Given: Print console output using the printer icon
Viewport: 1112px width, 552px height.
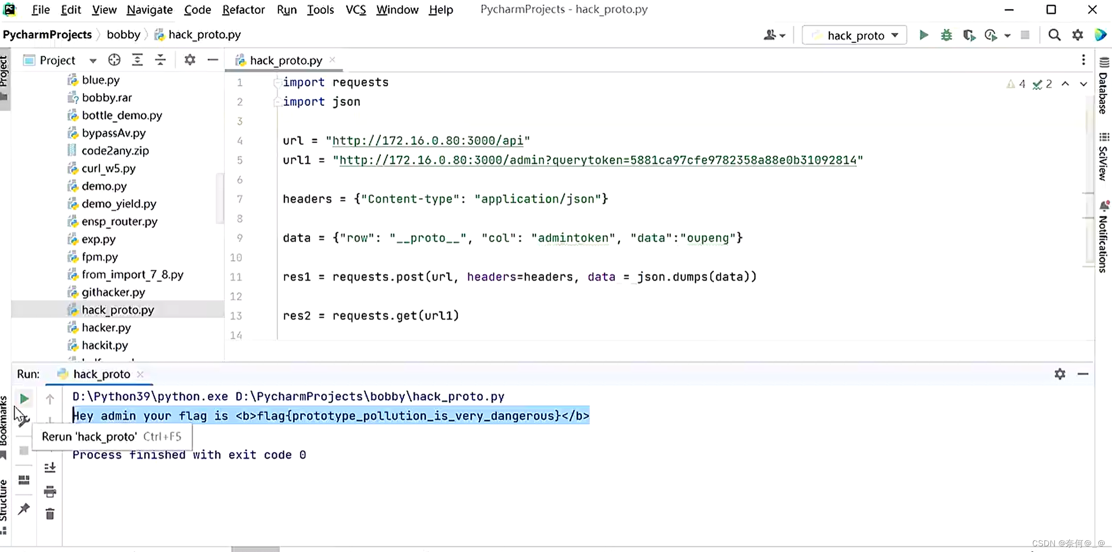Looking at the screenshot, I should tap(50, 492).
